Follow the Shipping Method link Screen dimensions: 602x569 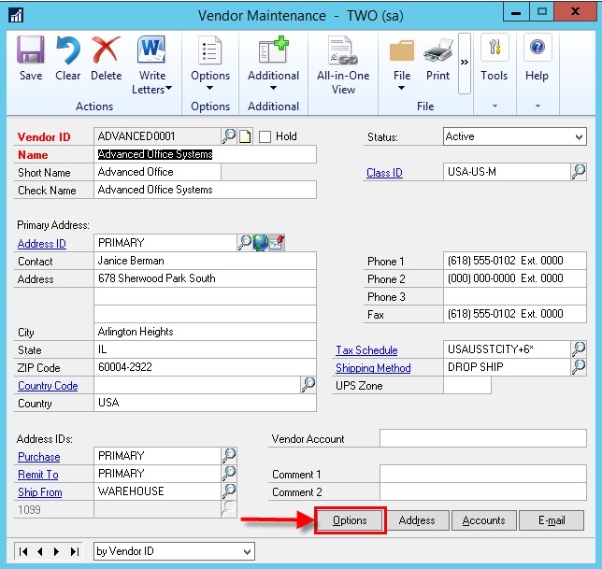[373, 368]
